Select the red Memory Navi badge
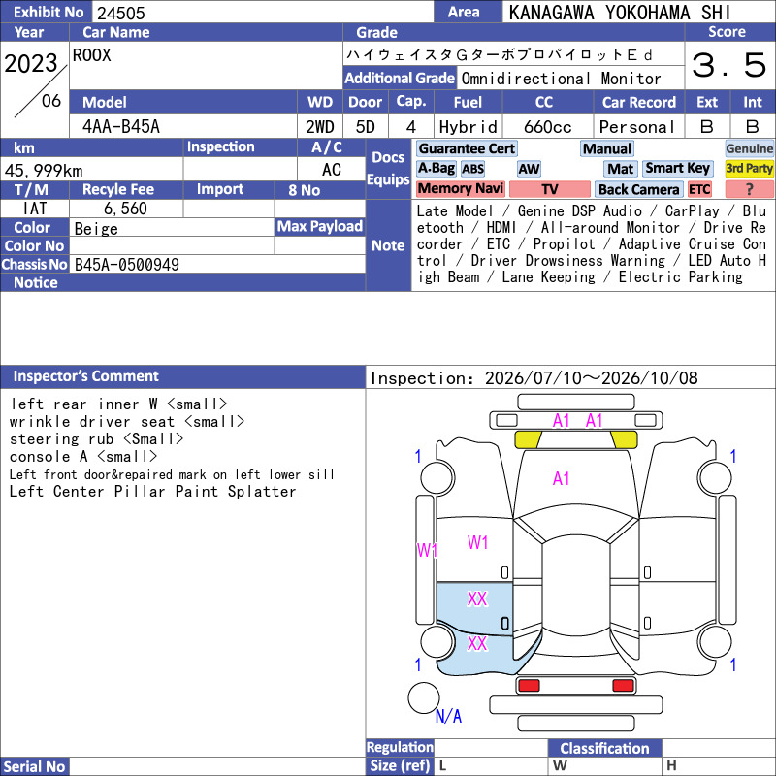This screenshot has width=776, height=776. point(461,189)
